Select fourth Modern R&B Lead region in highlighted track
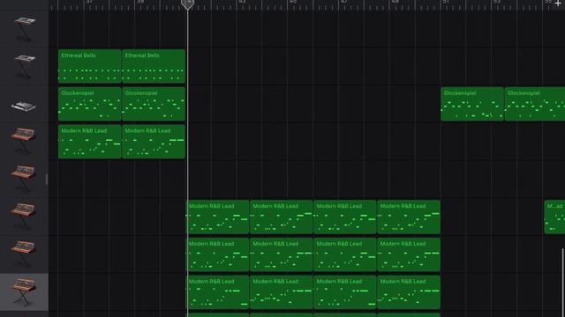The width and height of the screenshot is (565, 317). pyautogui.click(x=409, y=292)
